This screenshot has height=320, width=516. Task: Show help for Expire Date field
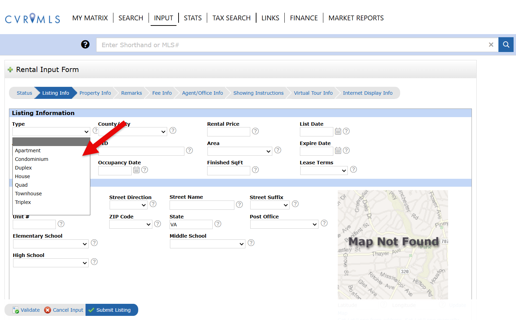click(346, 150)
